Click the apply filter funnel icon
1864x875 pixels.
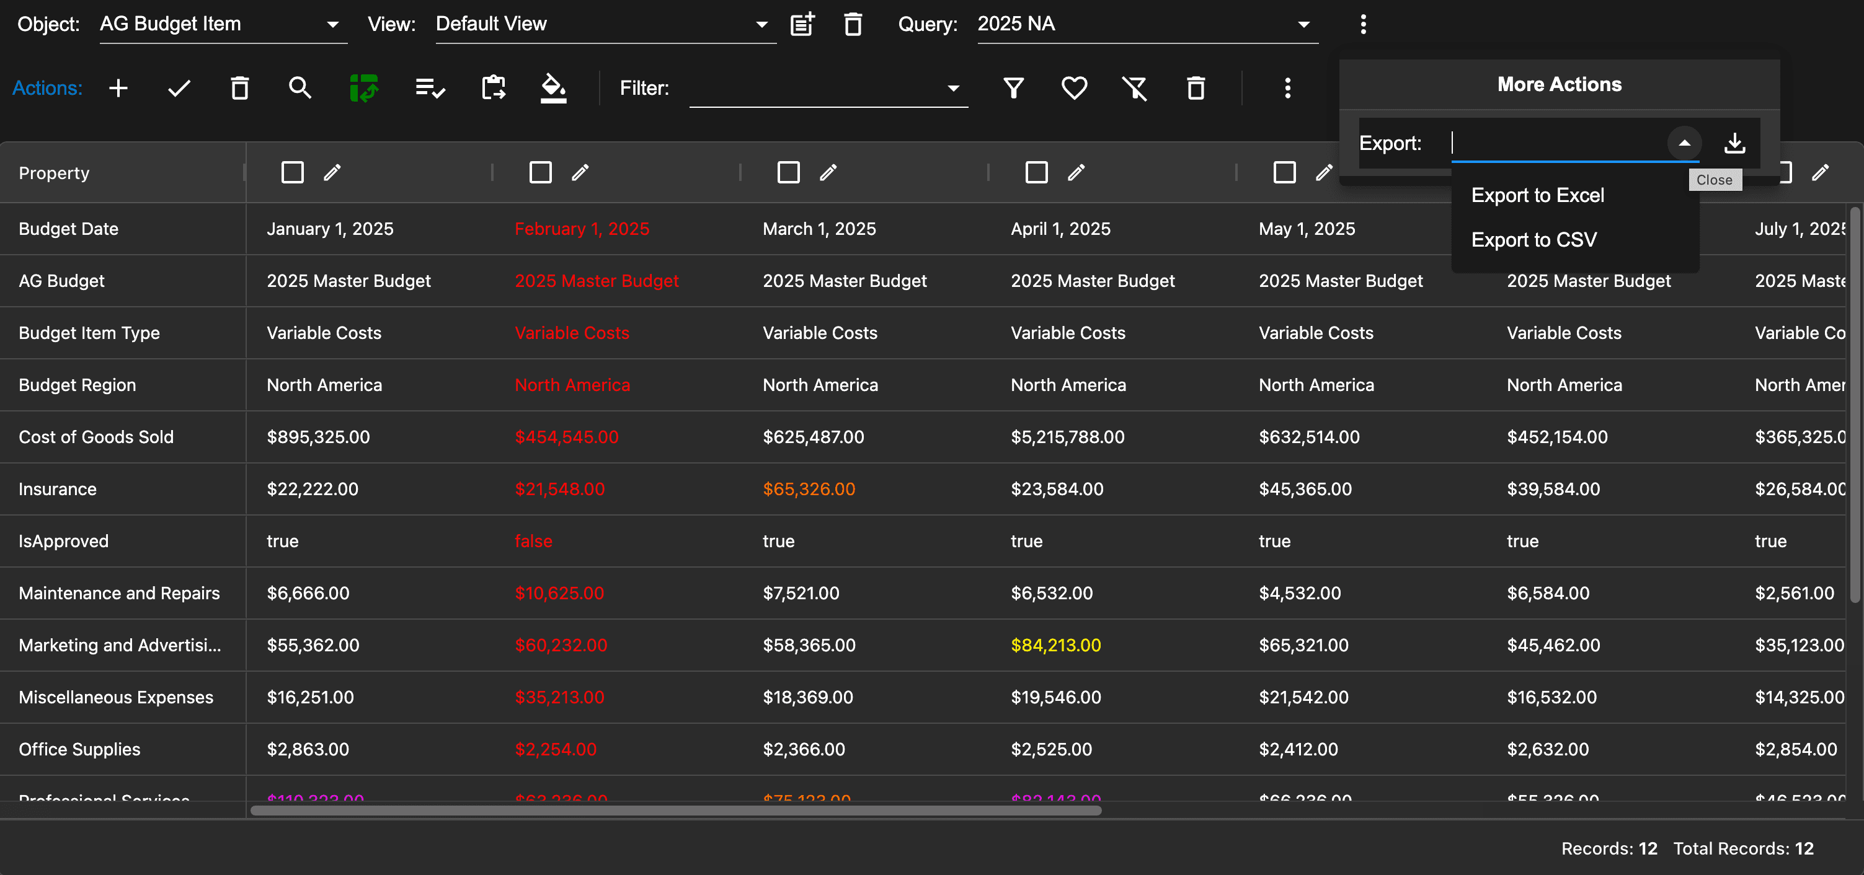click(1013, 88)
